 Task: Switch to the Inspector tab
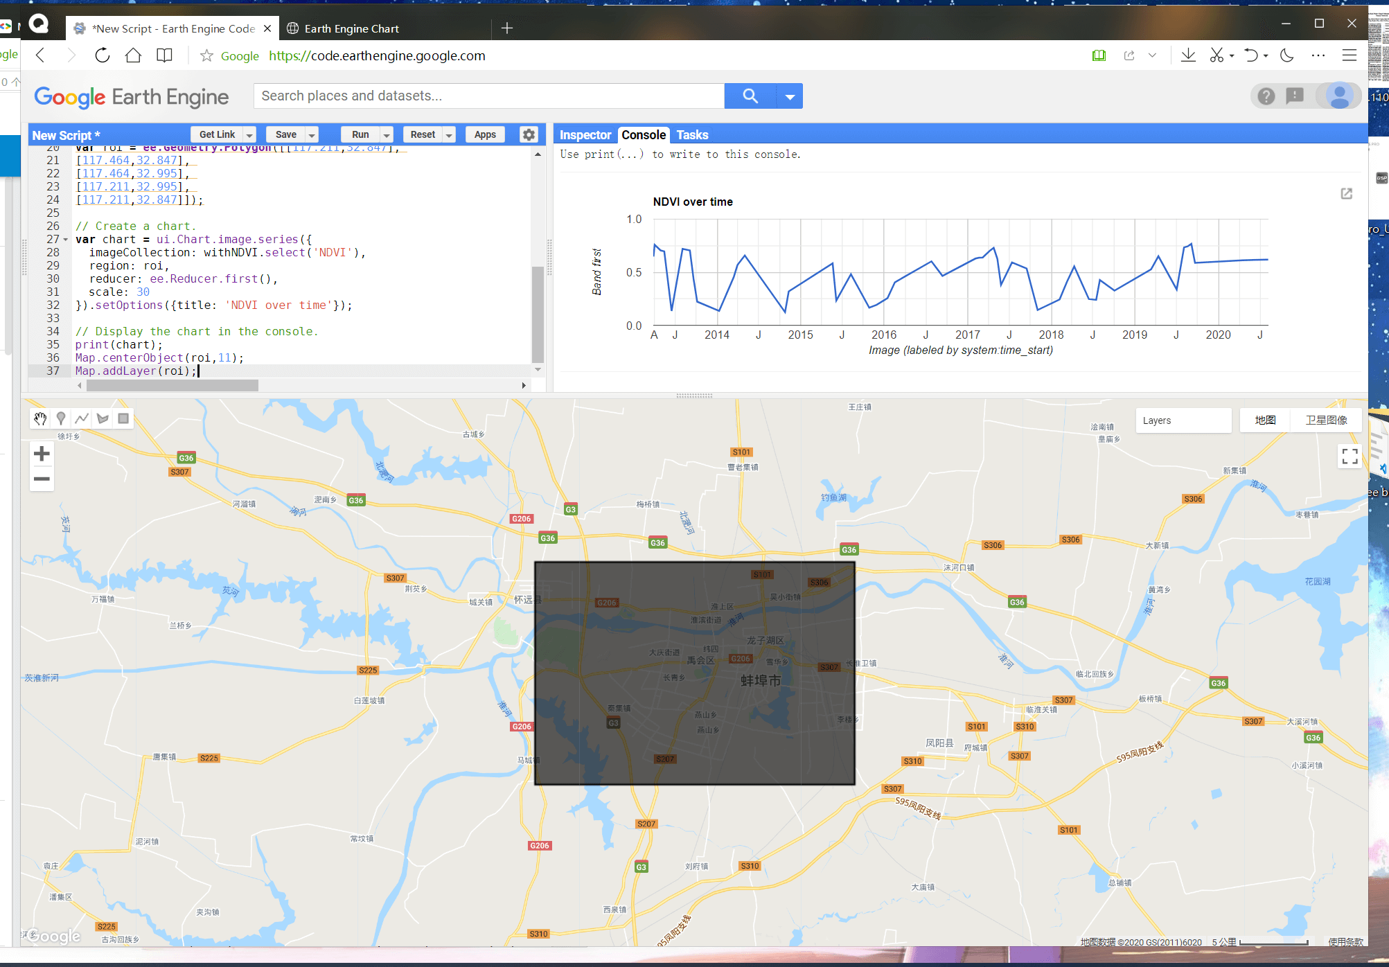[x=585, y=135]
